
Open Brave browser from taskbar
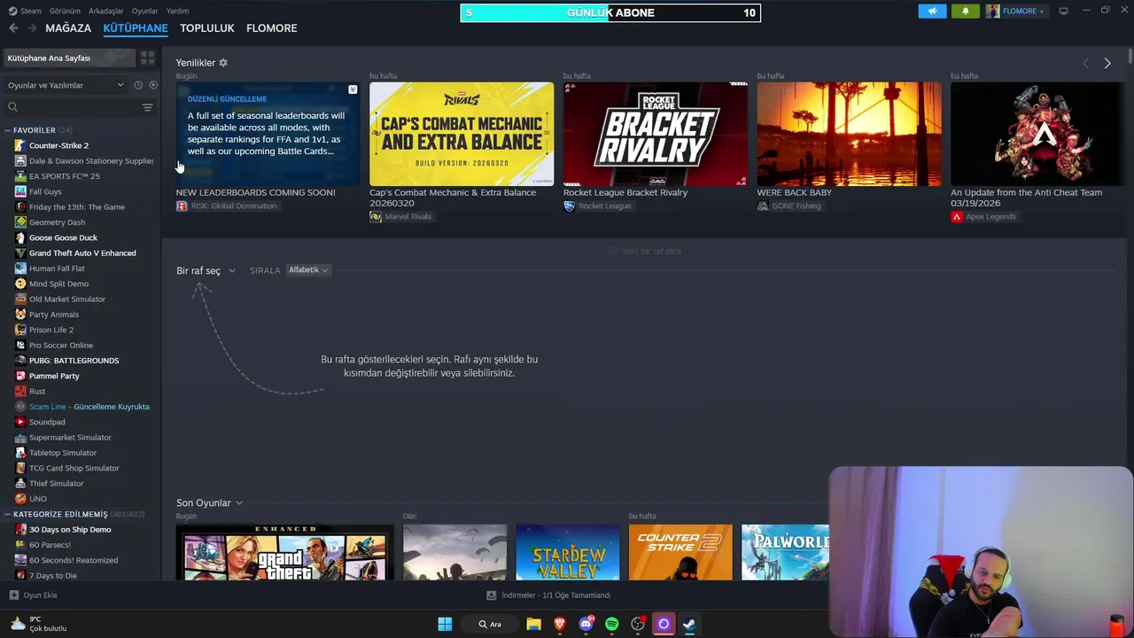pyautogui.click(x=560, y=624)
